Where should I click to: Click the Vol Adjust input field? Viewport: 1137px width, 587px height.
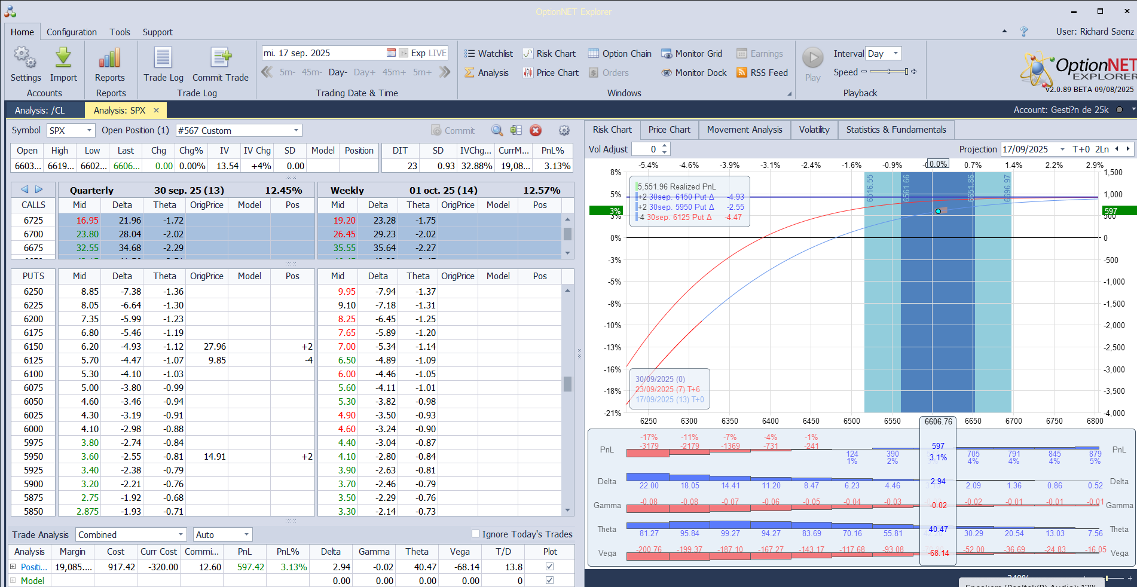[646, 149]
